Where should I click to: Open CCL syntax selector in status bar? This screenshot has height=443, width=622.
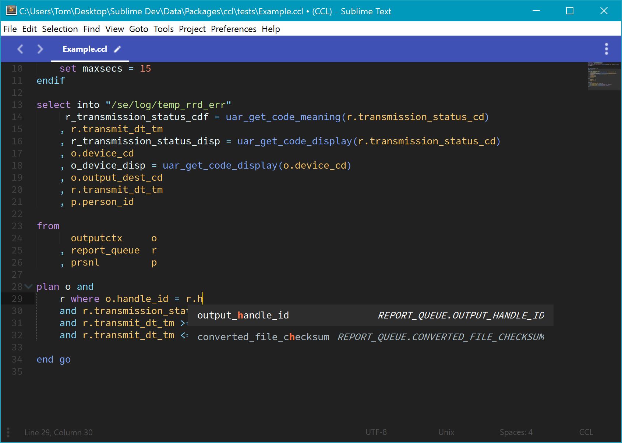[586, 432]
